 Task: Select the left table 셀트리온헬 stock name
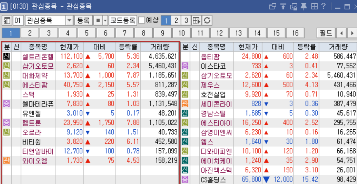coord(38,56)
